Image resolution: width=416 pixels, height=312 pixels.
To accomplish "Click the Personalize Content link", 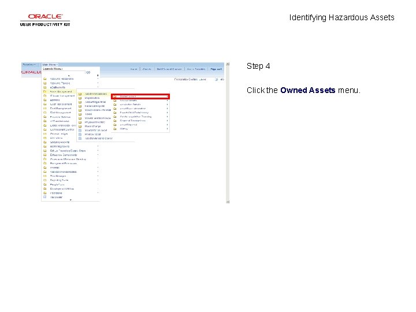I will [187, 79].
